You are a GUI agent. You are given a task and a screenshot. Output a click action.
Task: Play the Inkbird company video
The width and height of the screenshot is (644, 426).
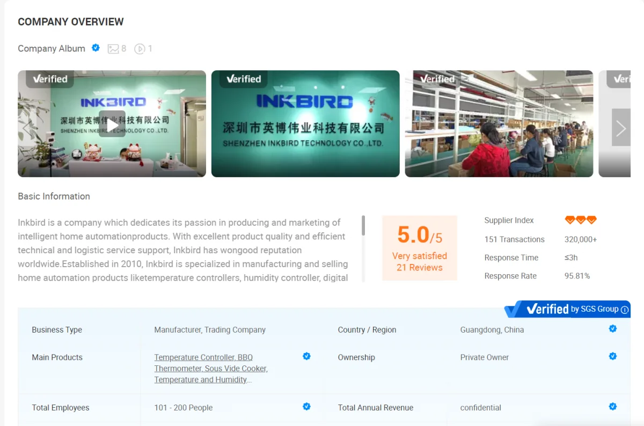(x=112, y=124)
